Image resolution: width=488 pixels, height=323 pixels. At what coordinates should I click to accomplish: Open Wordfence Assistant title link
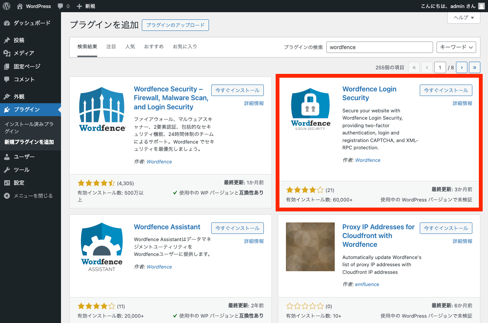point(167,227)
